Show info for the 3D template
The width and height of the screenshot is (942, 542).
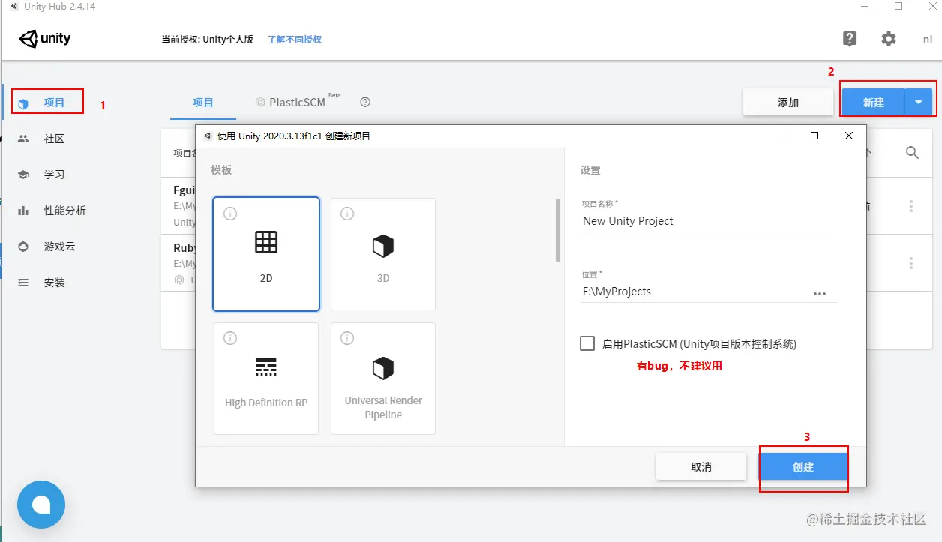[x=347, y=214]
